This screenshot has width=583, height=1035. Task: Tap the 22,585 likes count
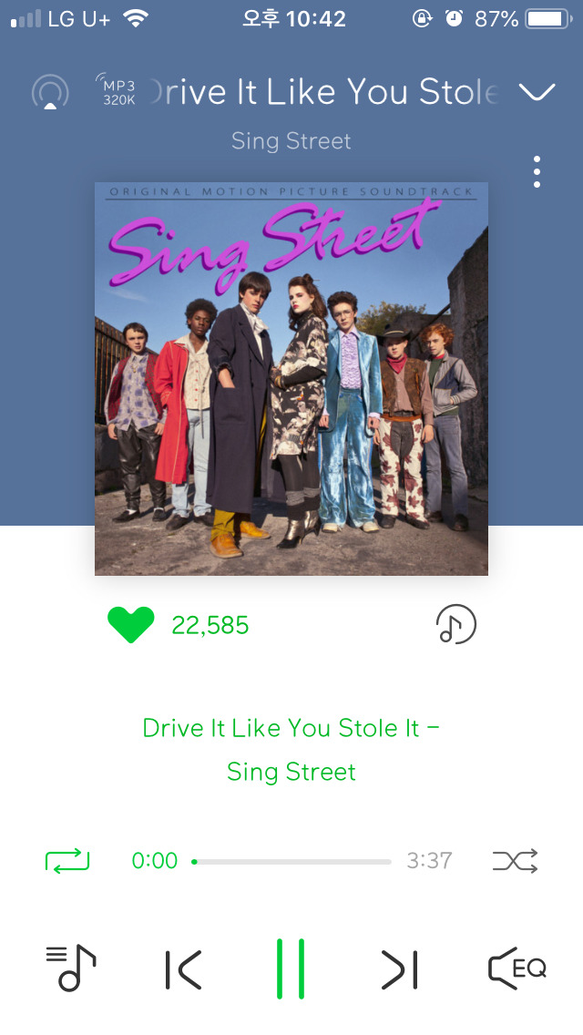tap(210, 625)
